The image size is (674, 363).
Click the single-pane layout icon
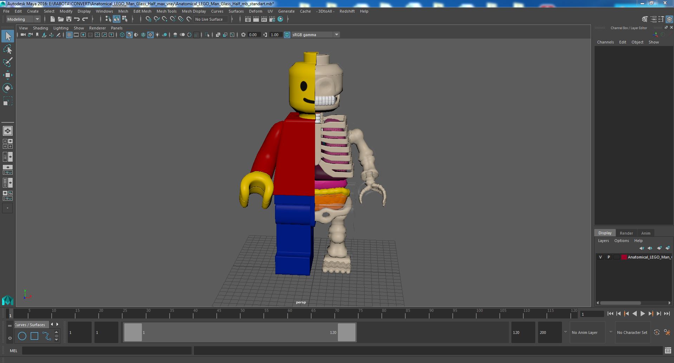pos(8,131)
